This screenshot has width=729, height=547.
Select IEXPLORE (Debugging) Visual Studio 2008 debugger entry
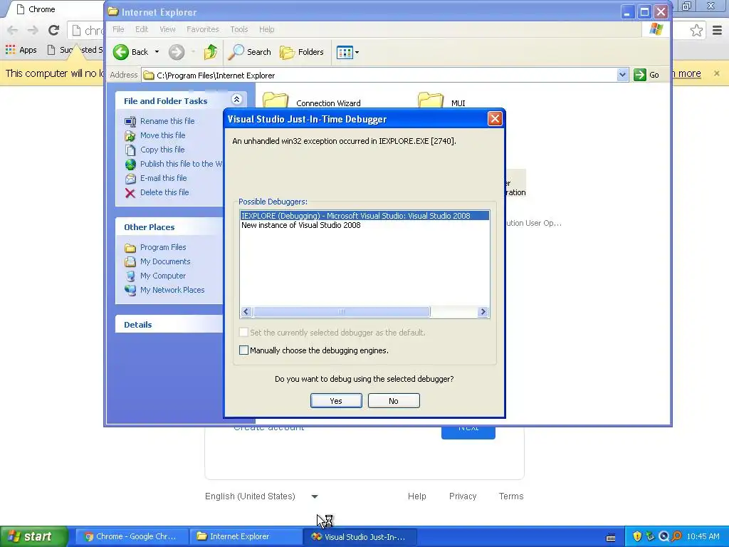click(364, 216)
